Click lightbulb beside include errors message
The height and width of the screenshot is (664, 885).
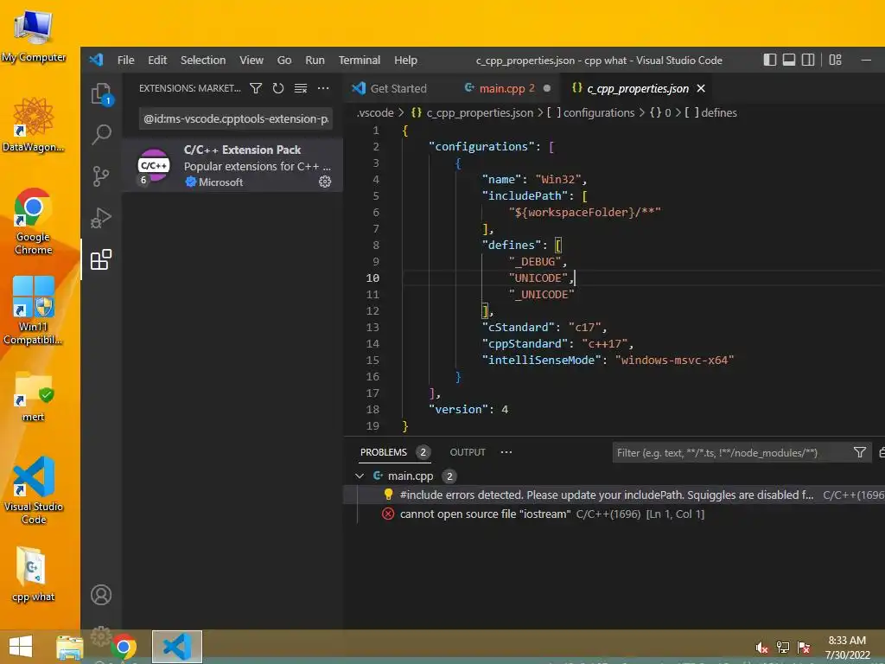(388, 495)
